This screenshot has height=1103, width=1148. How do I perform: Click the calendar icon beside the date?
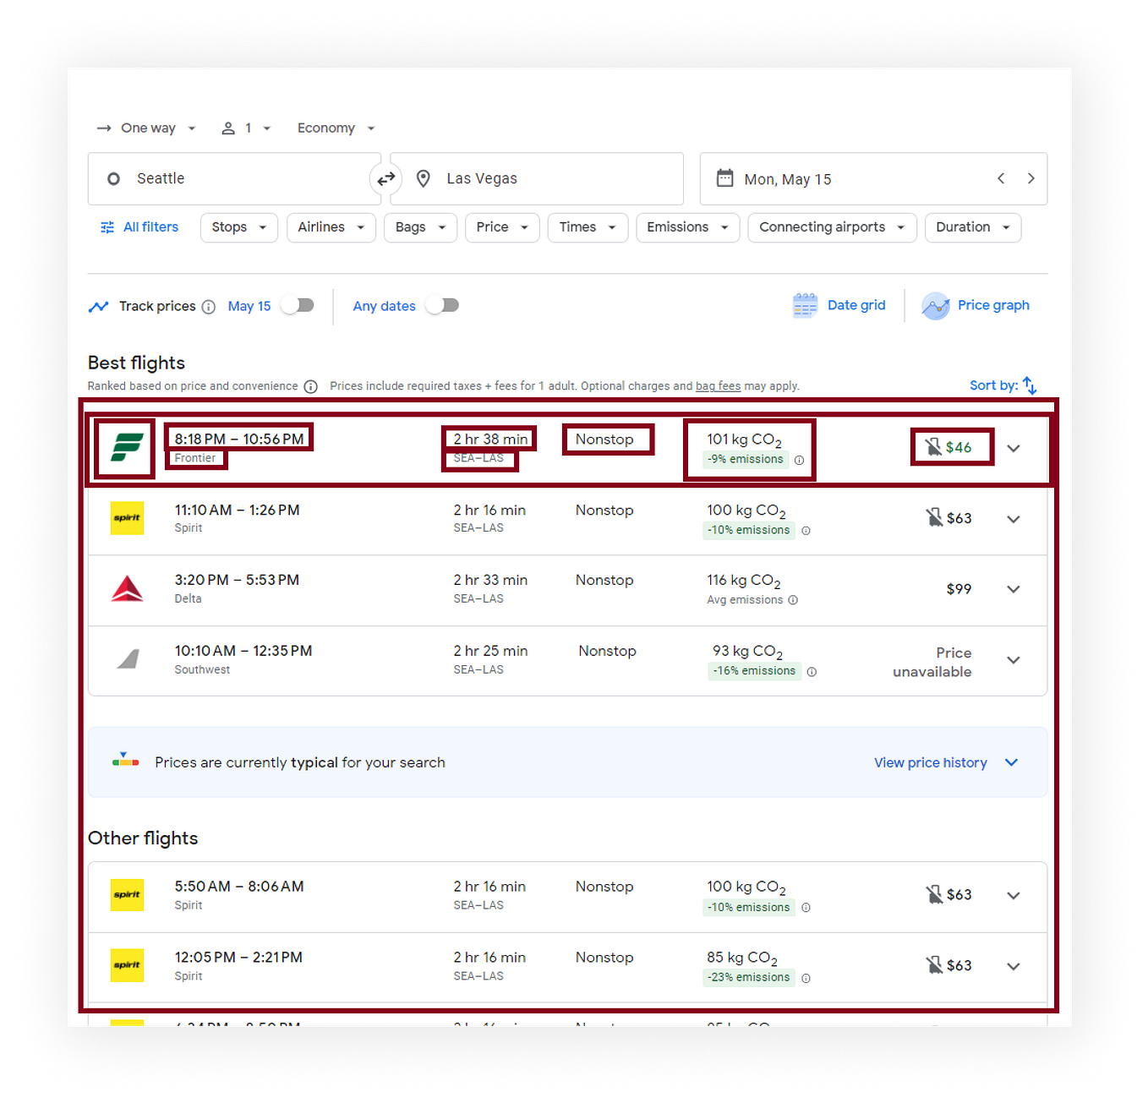[725, 178]
